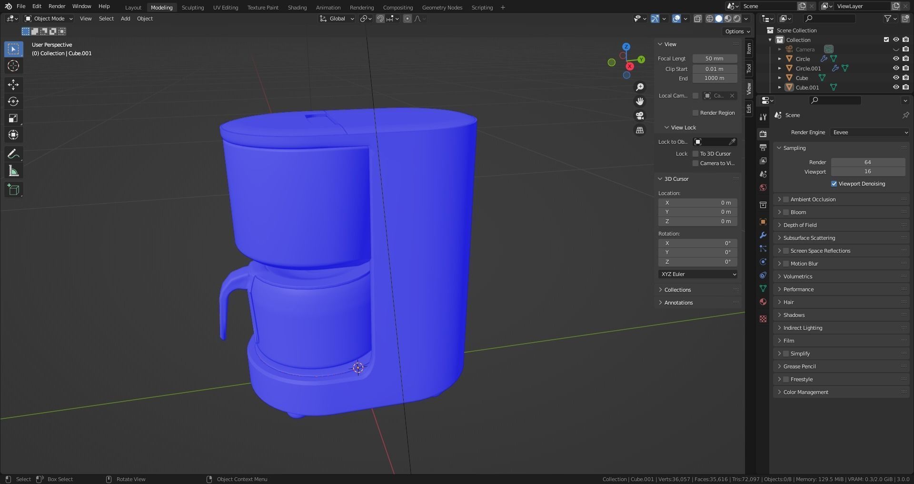Select the Transform tool
914x484 pixels.
click(x=13, y=135)
